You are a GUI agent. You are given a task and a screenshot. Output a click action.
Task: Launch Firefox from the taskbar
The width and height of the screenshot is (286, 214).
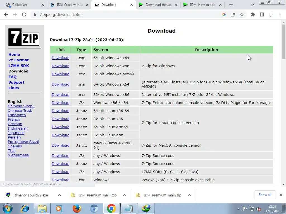click(77, 208)
